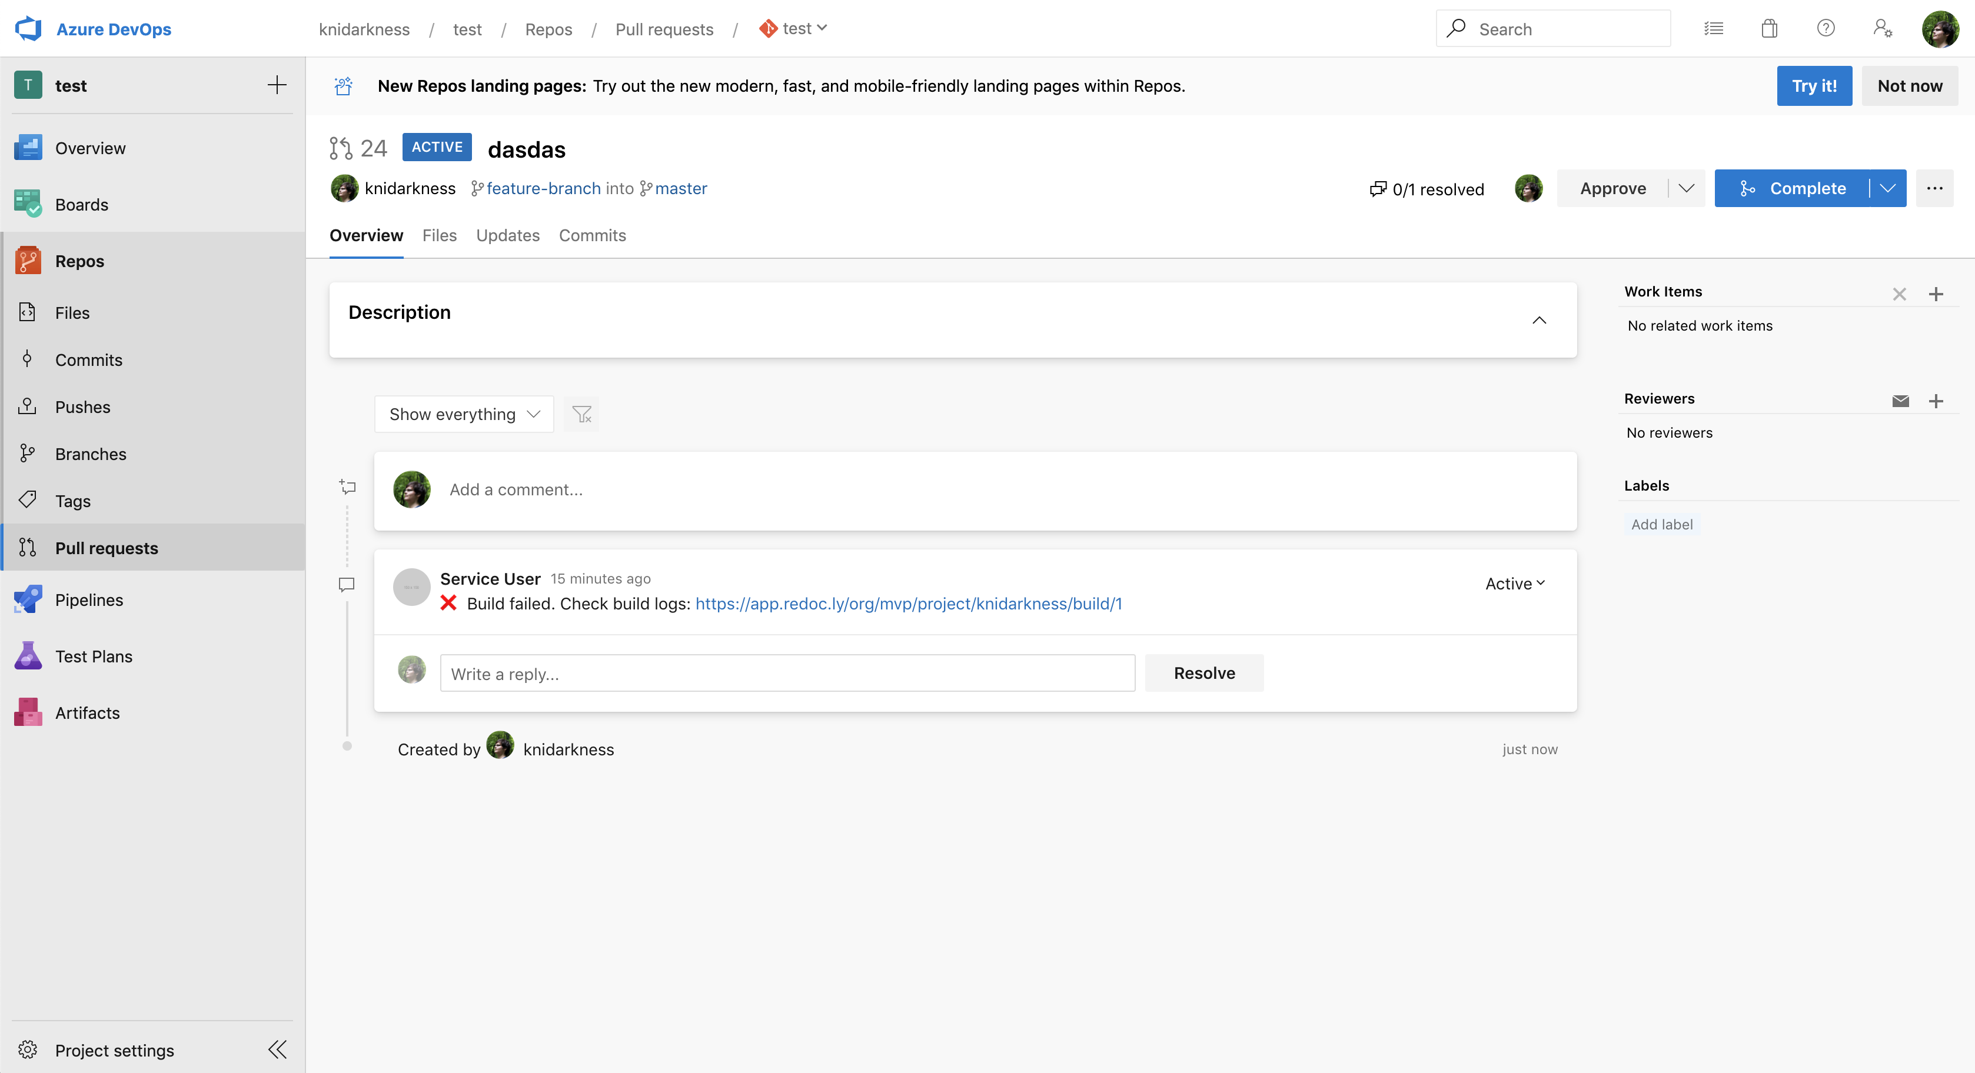Viewport: 1975px width, 1073px height.
Task: Open the master branch link
Action: pos(681,189)
